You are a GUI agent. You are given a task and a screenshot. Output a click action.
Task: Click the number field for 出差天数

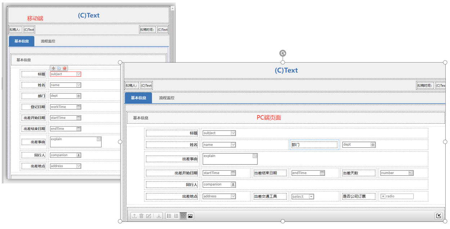[x=397, y=173]
